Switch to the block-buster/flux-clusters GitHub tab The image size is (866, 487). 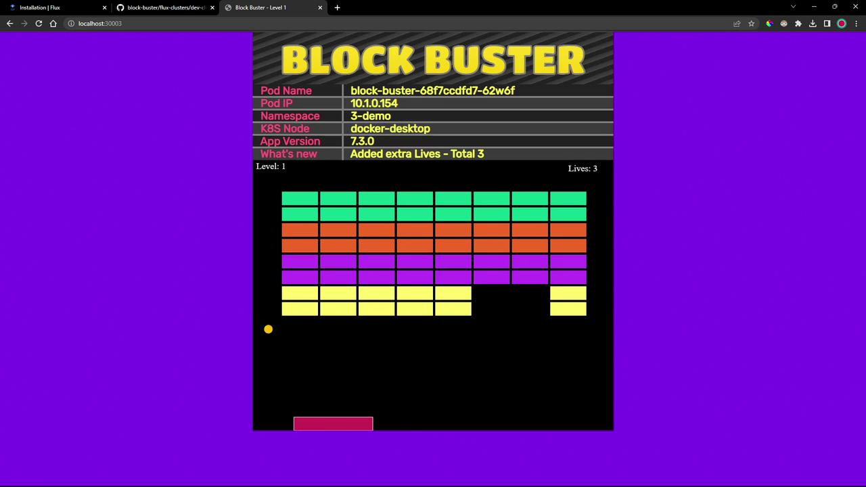(165, 7)
